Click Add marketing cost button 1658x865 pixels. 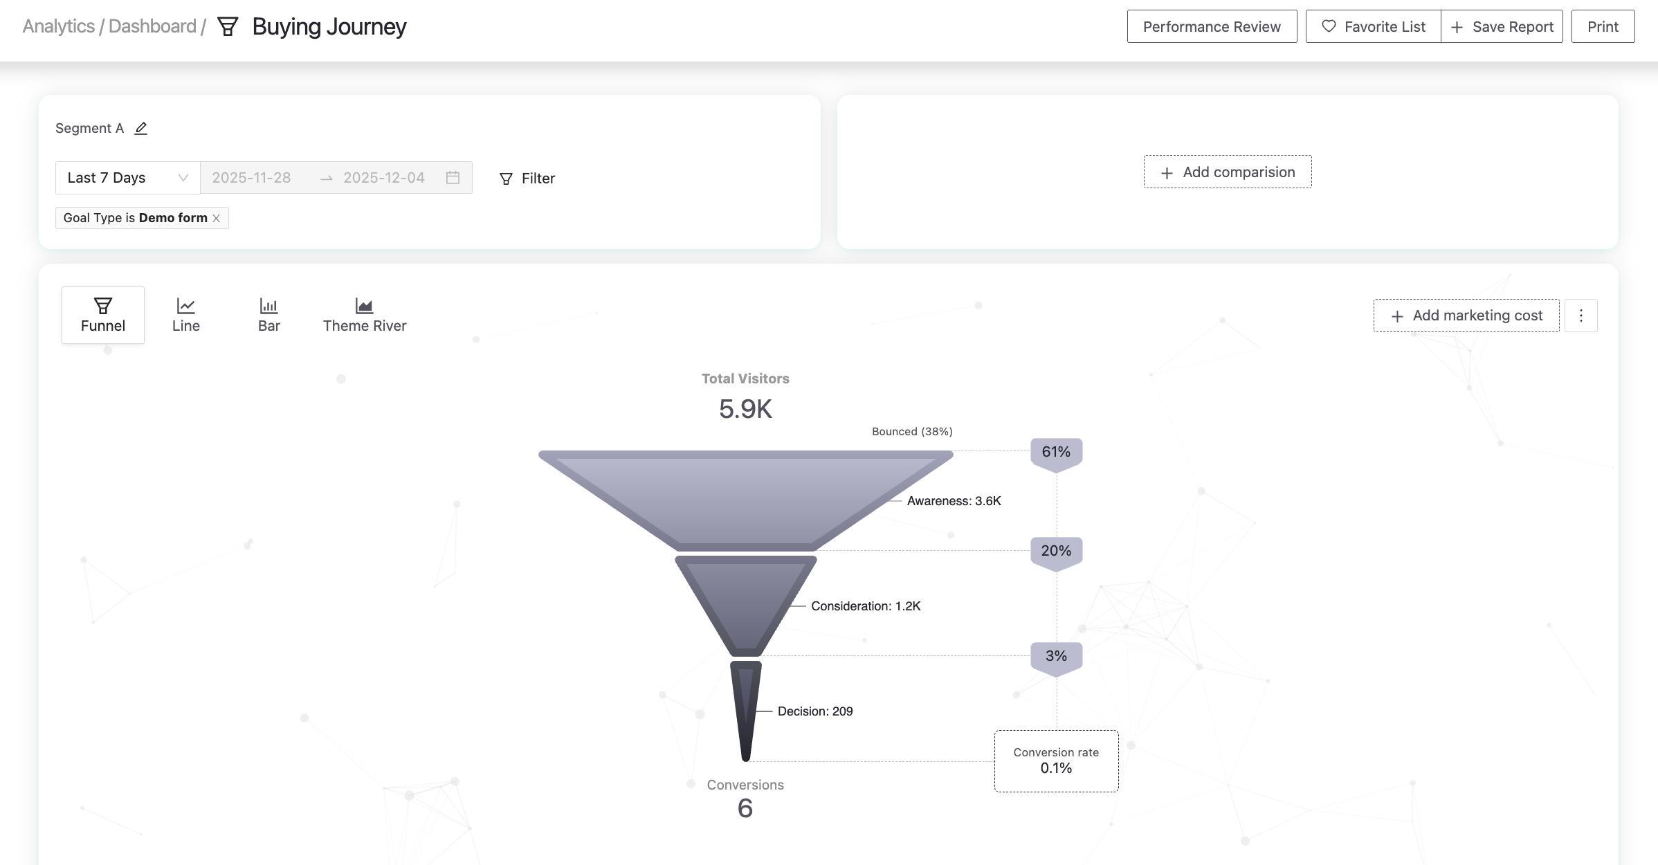coord(1466,316)
